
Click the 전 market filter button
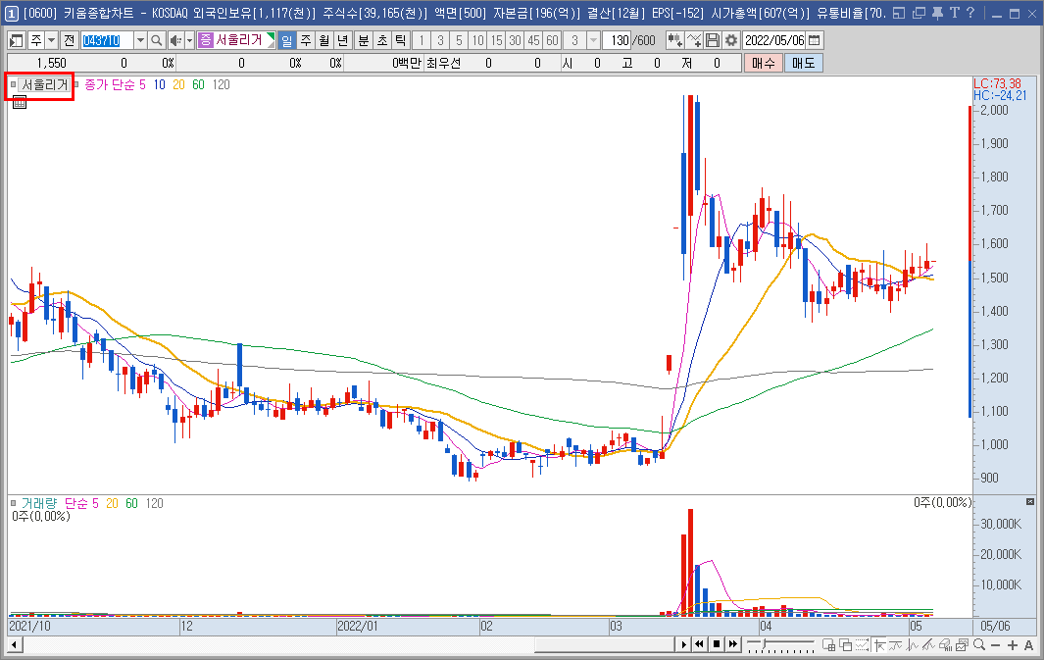tap(69, 40)
